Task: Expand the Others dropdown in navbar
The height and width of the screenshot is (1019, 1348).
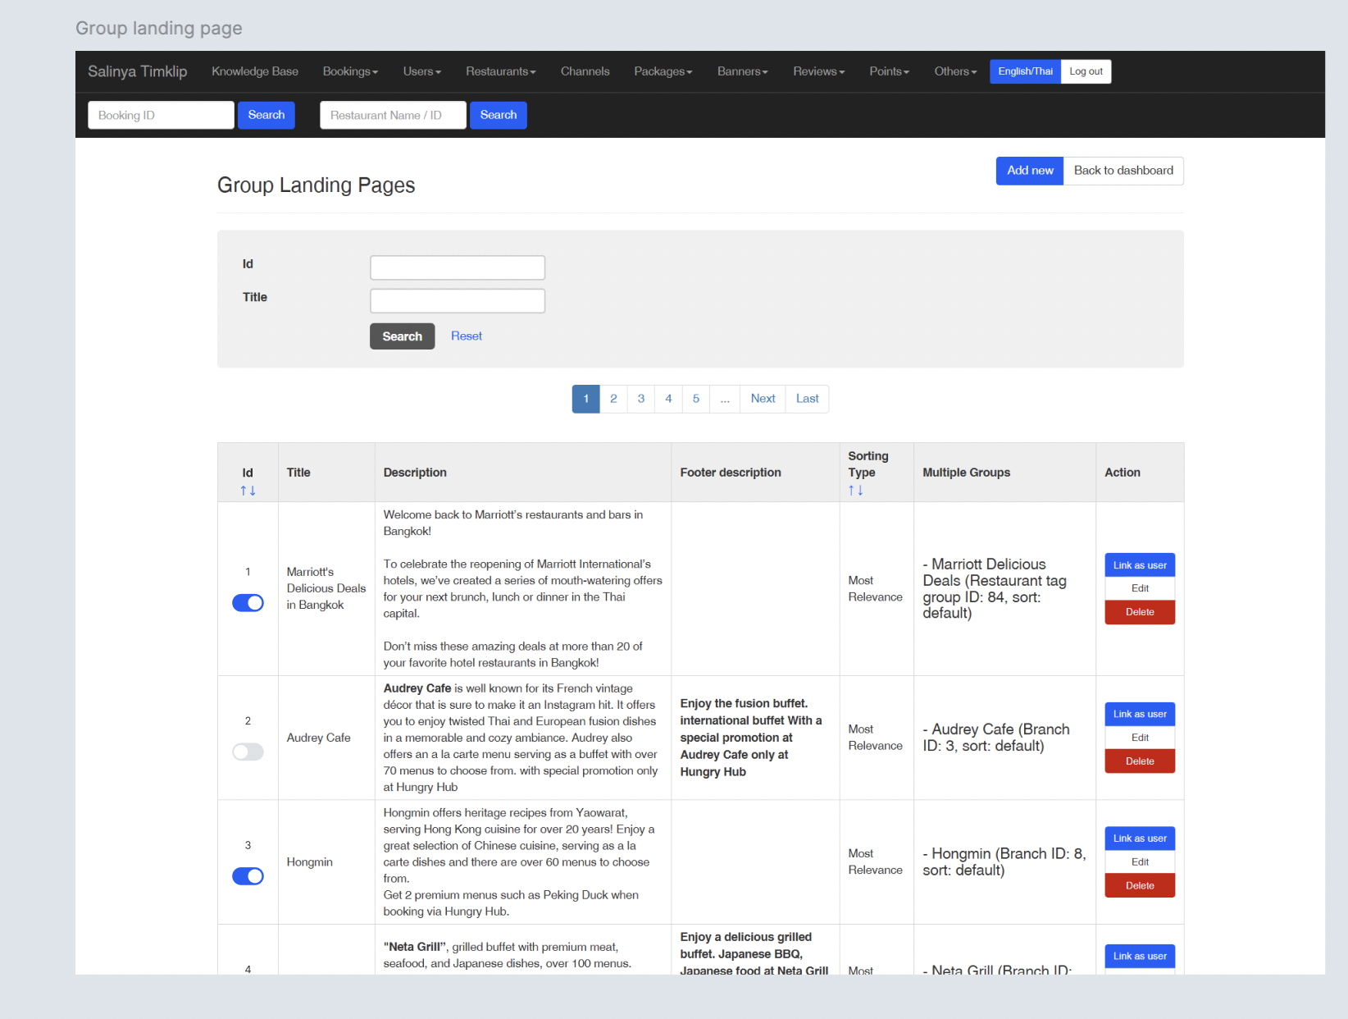Action: click(955, 71)
